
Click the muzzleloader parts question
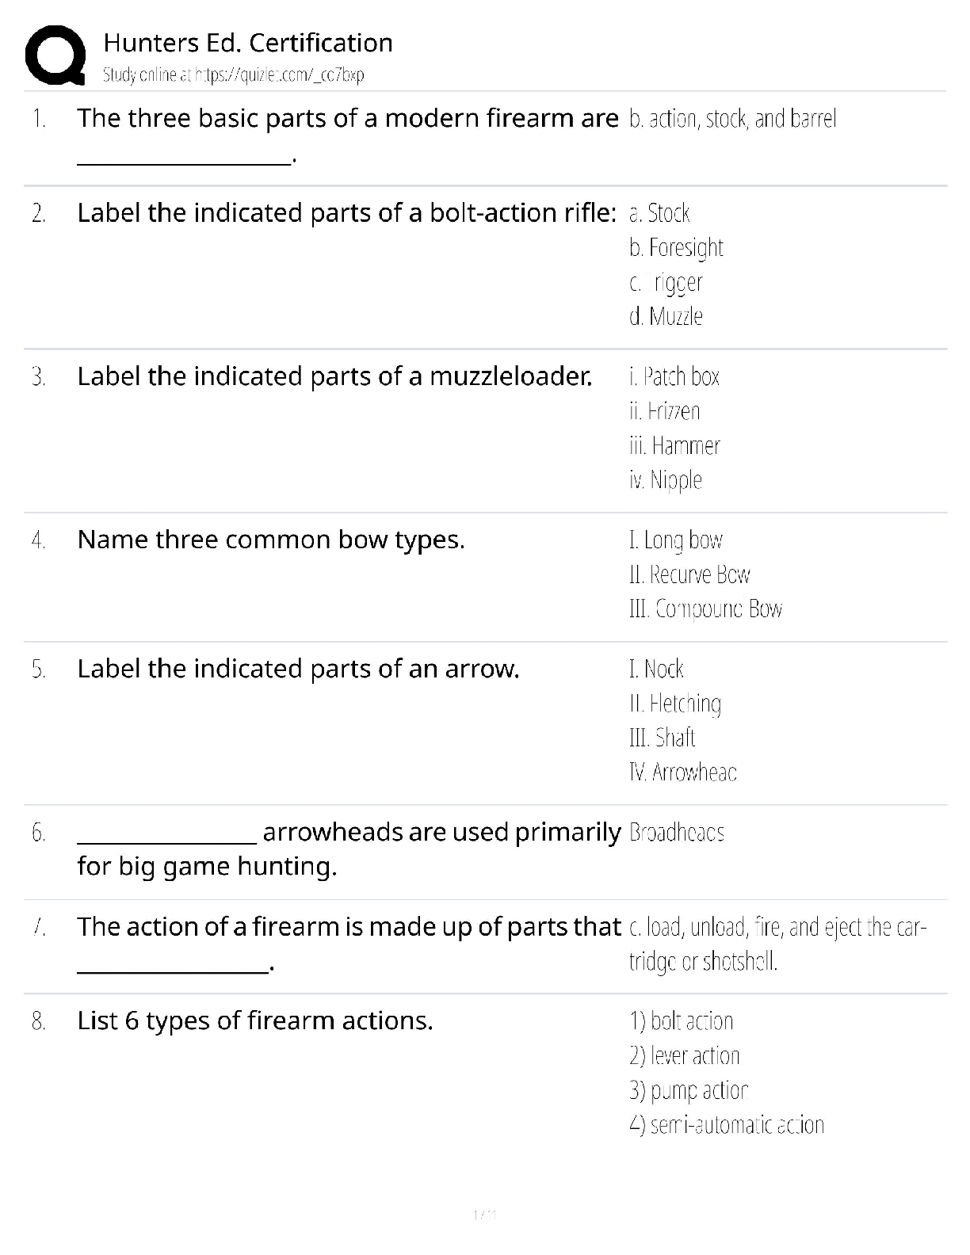coord(334,376)
